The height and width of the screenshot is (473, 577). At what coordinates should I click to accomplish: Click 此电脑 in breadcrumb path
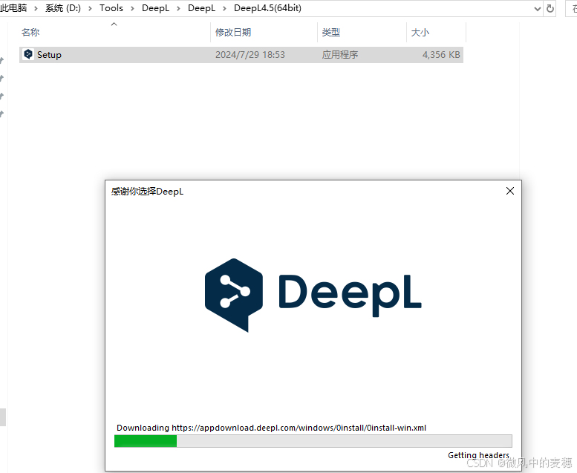tap(13, 7)
